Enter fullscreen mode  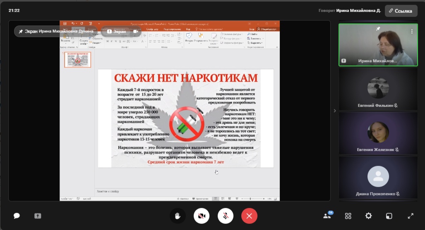tap(411, 216)
